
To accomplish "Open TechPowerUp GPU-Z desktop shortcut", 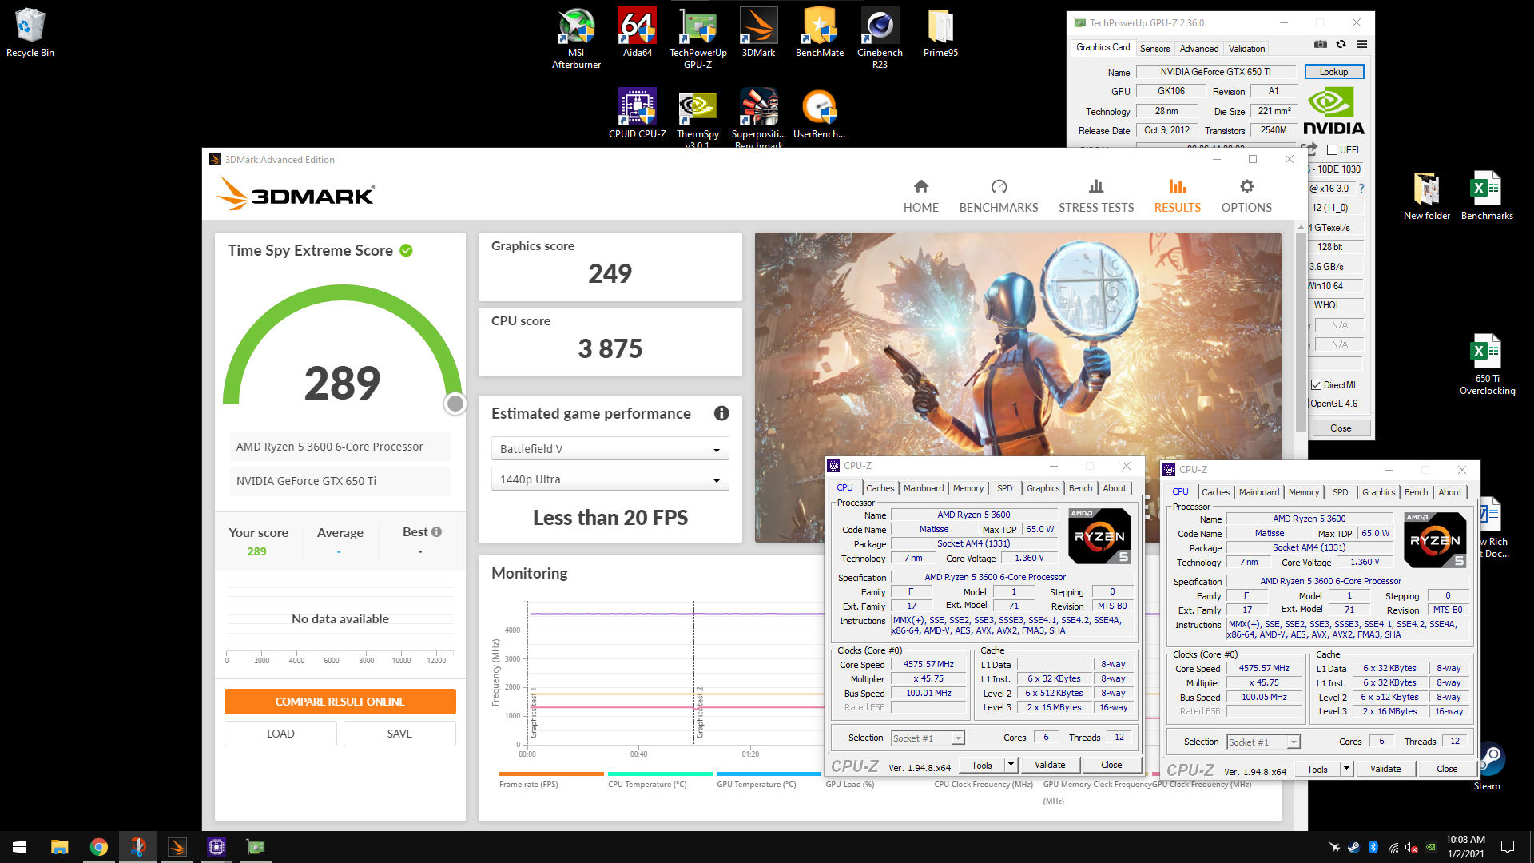I will pos(698,38).
